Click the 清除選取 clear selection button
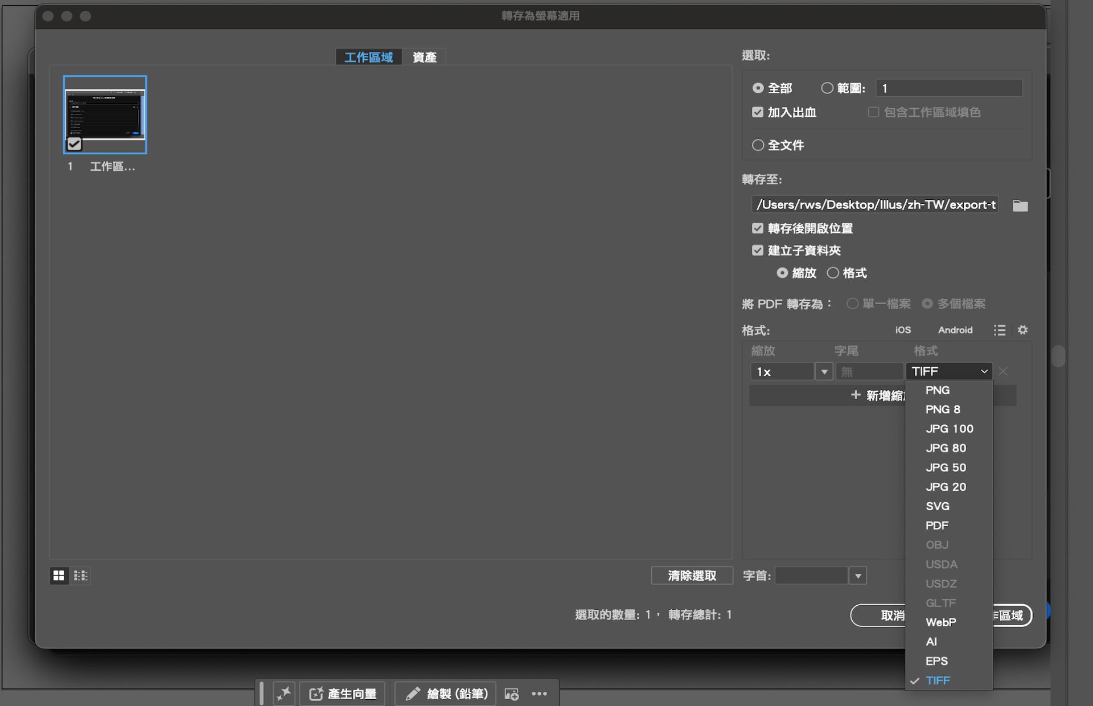Image resolution: width=1093 pixels, height=706 pixels. (692, 576)
